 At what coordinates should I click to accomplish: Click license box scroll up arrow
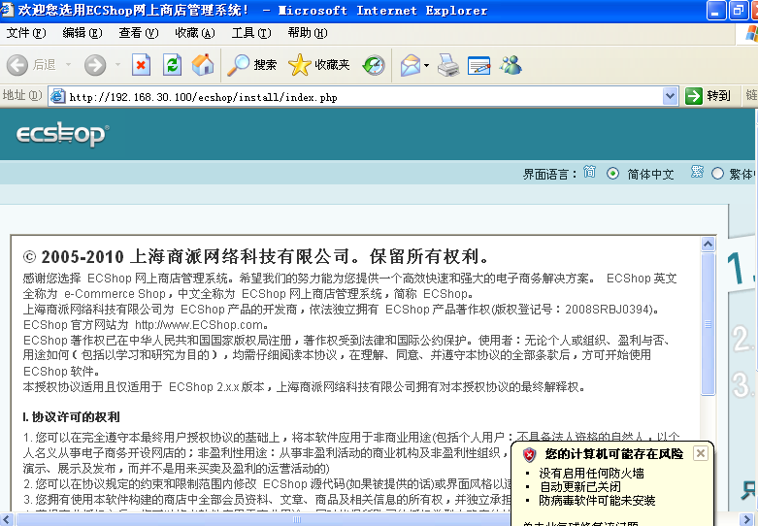[x=708, y=245]
